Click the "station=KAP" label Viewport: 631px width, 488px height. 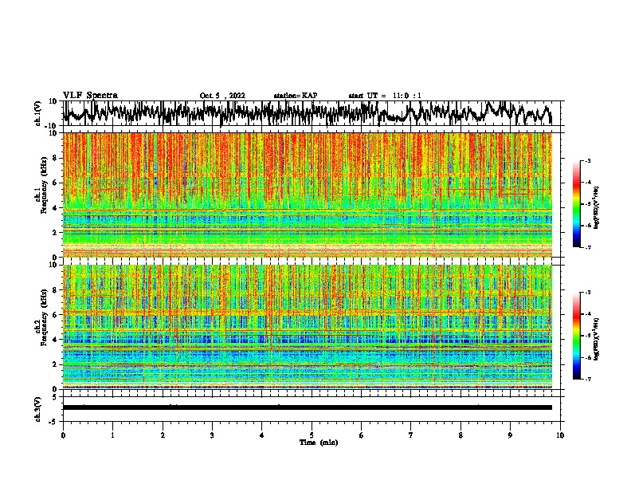(x=296, y=96)
